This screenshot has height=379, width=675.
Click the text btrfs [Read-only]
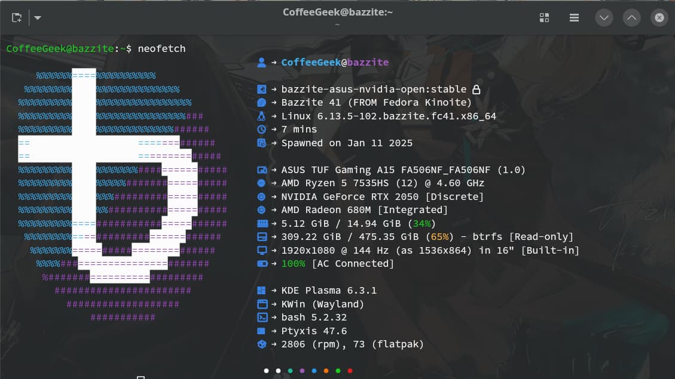(523, 237)
